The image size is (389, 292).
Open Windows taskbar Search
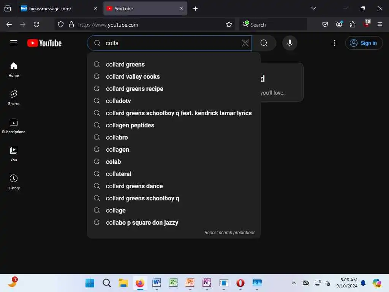pyautogui.click(x=107, y=283)
